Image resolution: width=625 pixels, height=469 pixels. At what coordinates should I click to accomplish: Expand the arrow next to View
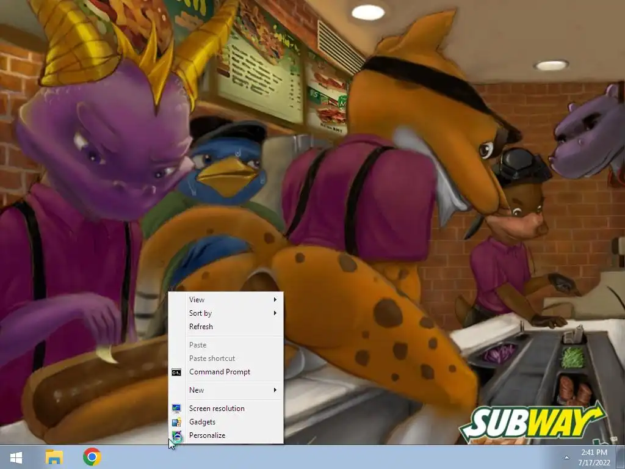pos(275,299)
